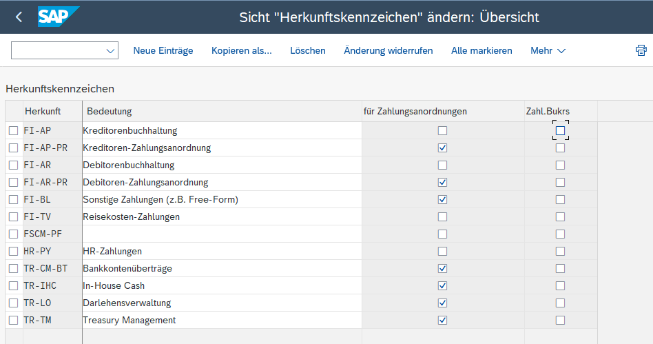Select the TR-IHC row selector
The width and height of the screenshot is (653, 344).
click(14, 285)
